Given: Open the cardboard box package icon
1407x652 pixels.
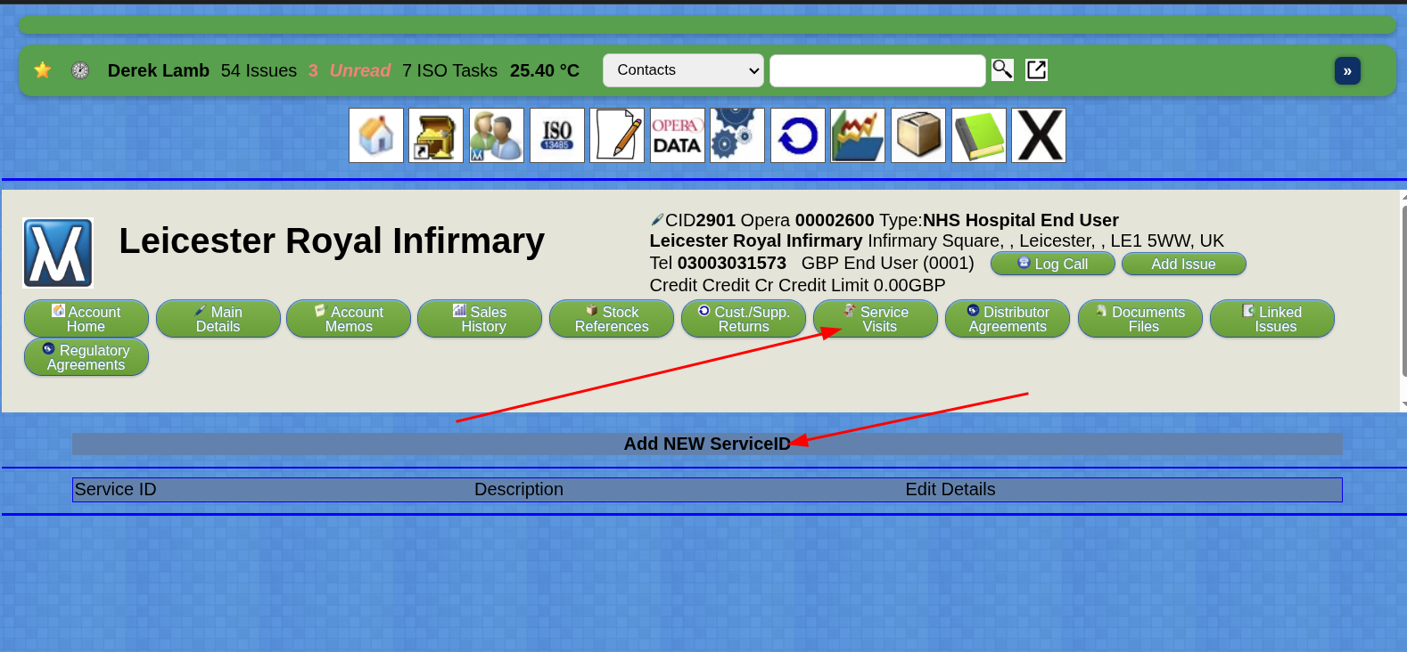Looking at the screenshot, I should 918,135.
